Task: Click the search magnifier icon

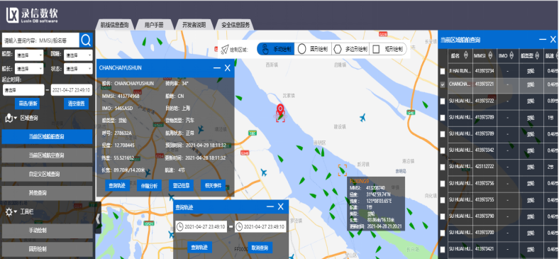Action: tap(86, 40)
